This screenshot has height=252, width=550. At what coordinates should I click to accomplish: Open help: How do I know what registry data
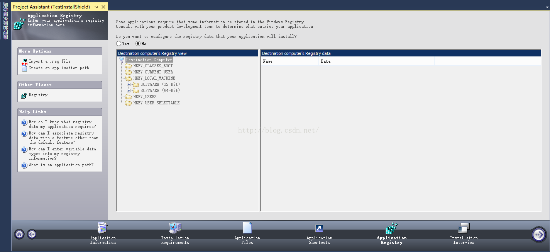coord(63,124)
